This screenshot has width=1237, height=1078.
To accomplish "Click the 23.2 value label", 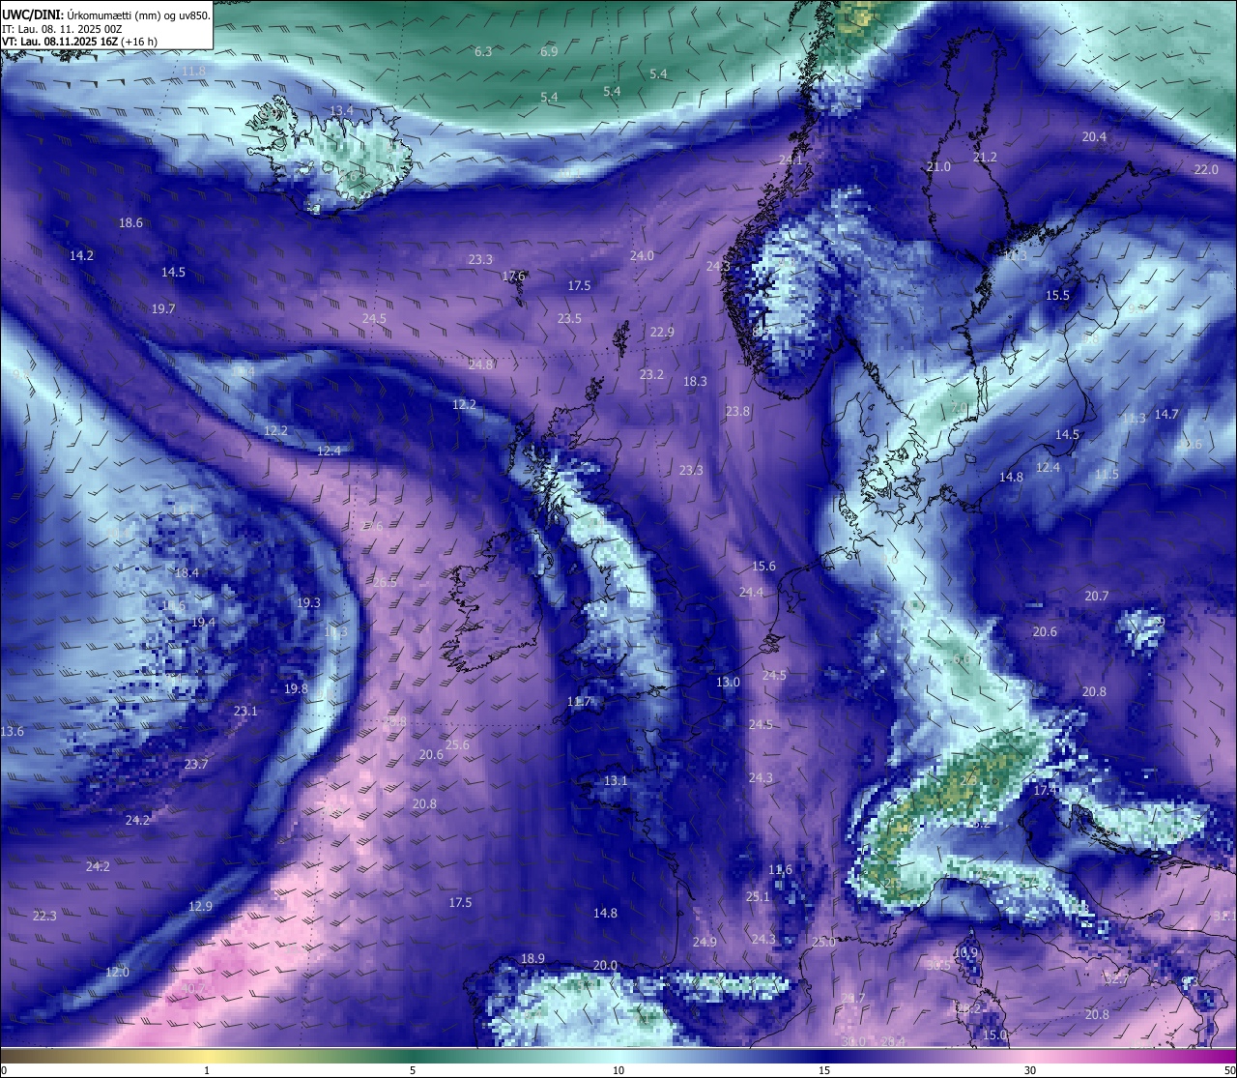I will (651, 375).
